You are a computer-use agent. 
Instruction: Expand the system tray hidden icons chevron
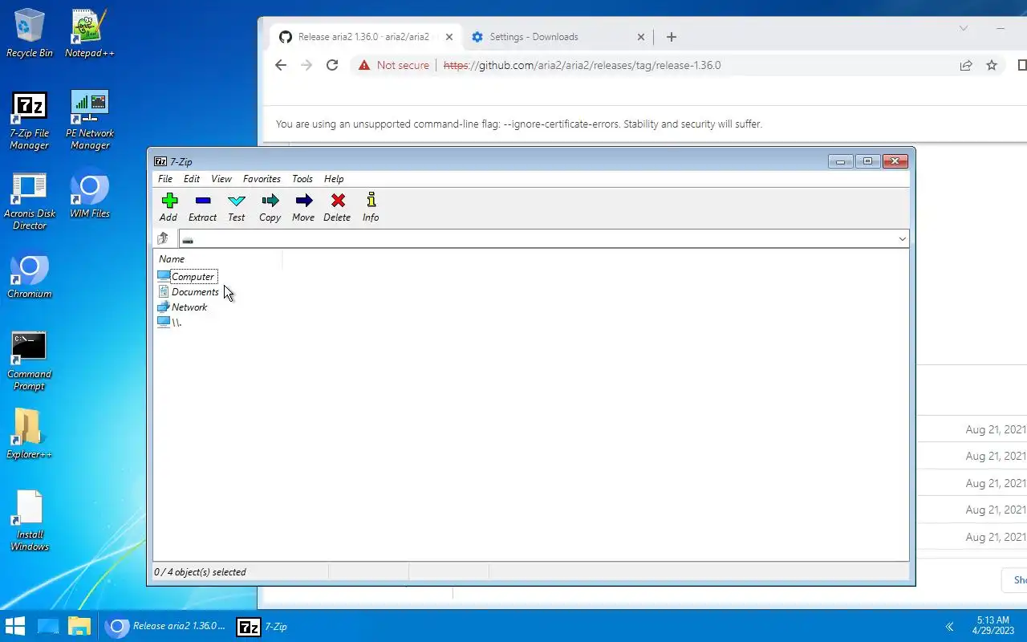[949, 626]
